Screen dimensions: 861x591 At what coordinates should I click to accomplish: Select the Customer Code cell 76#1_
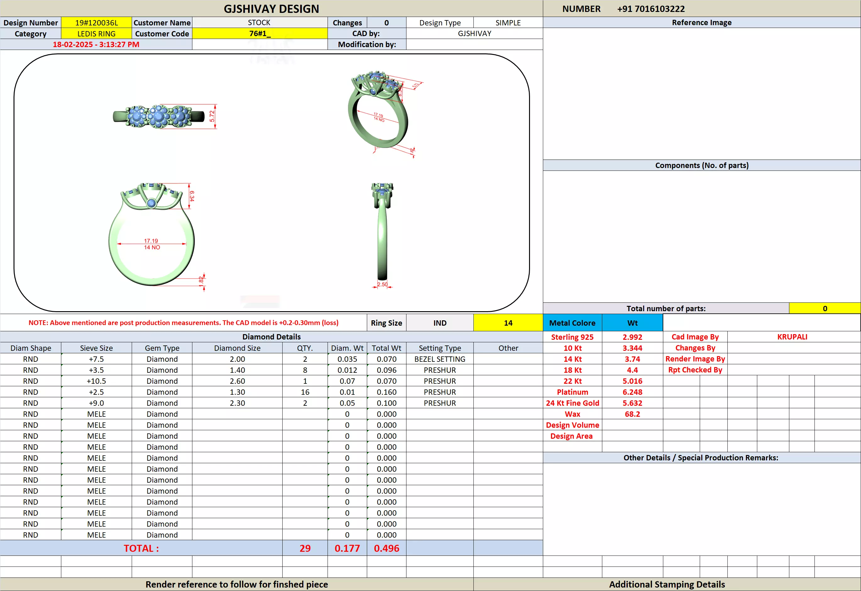(259, 34)
